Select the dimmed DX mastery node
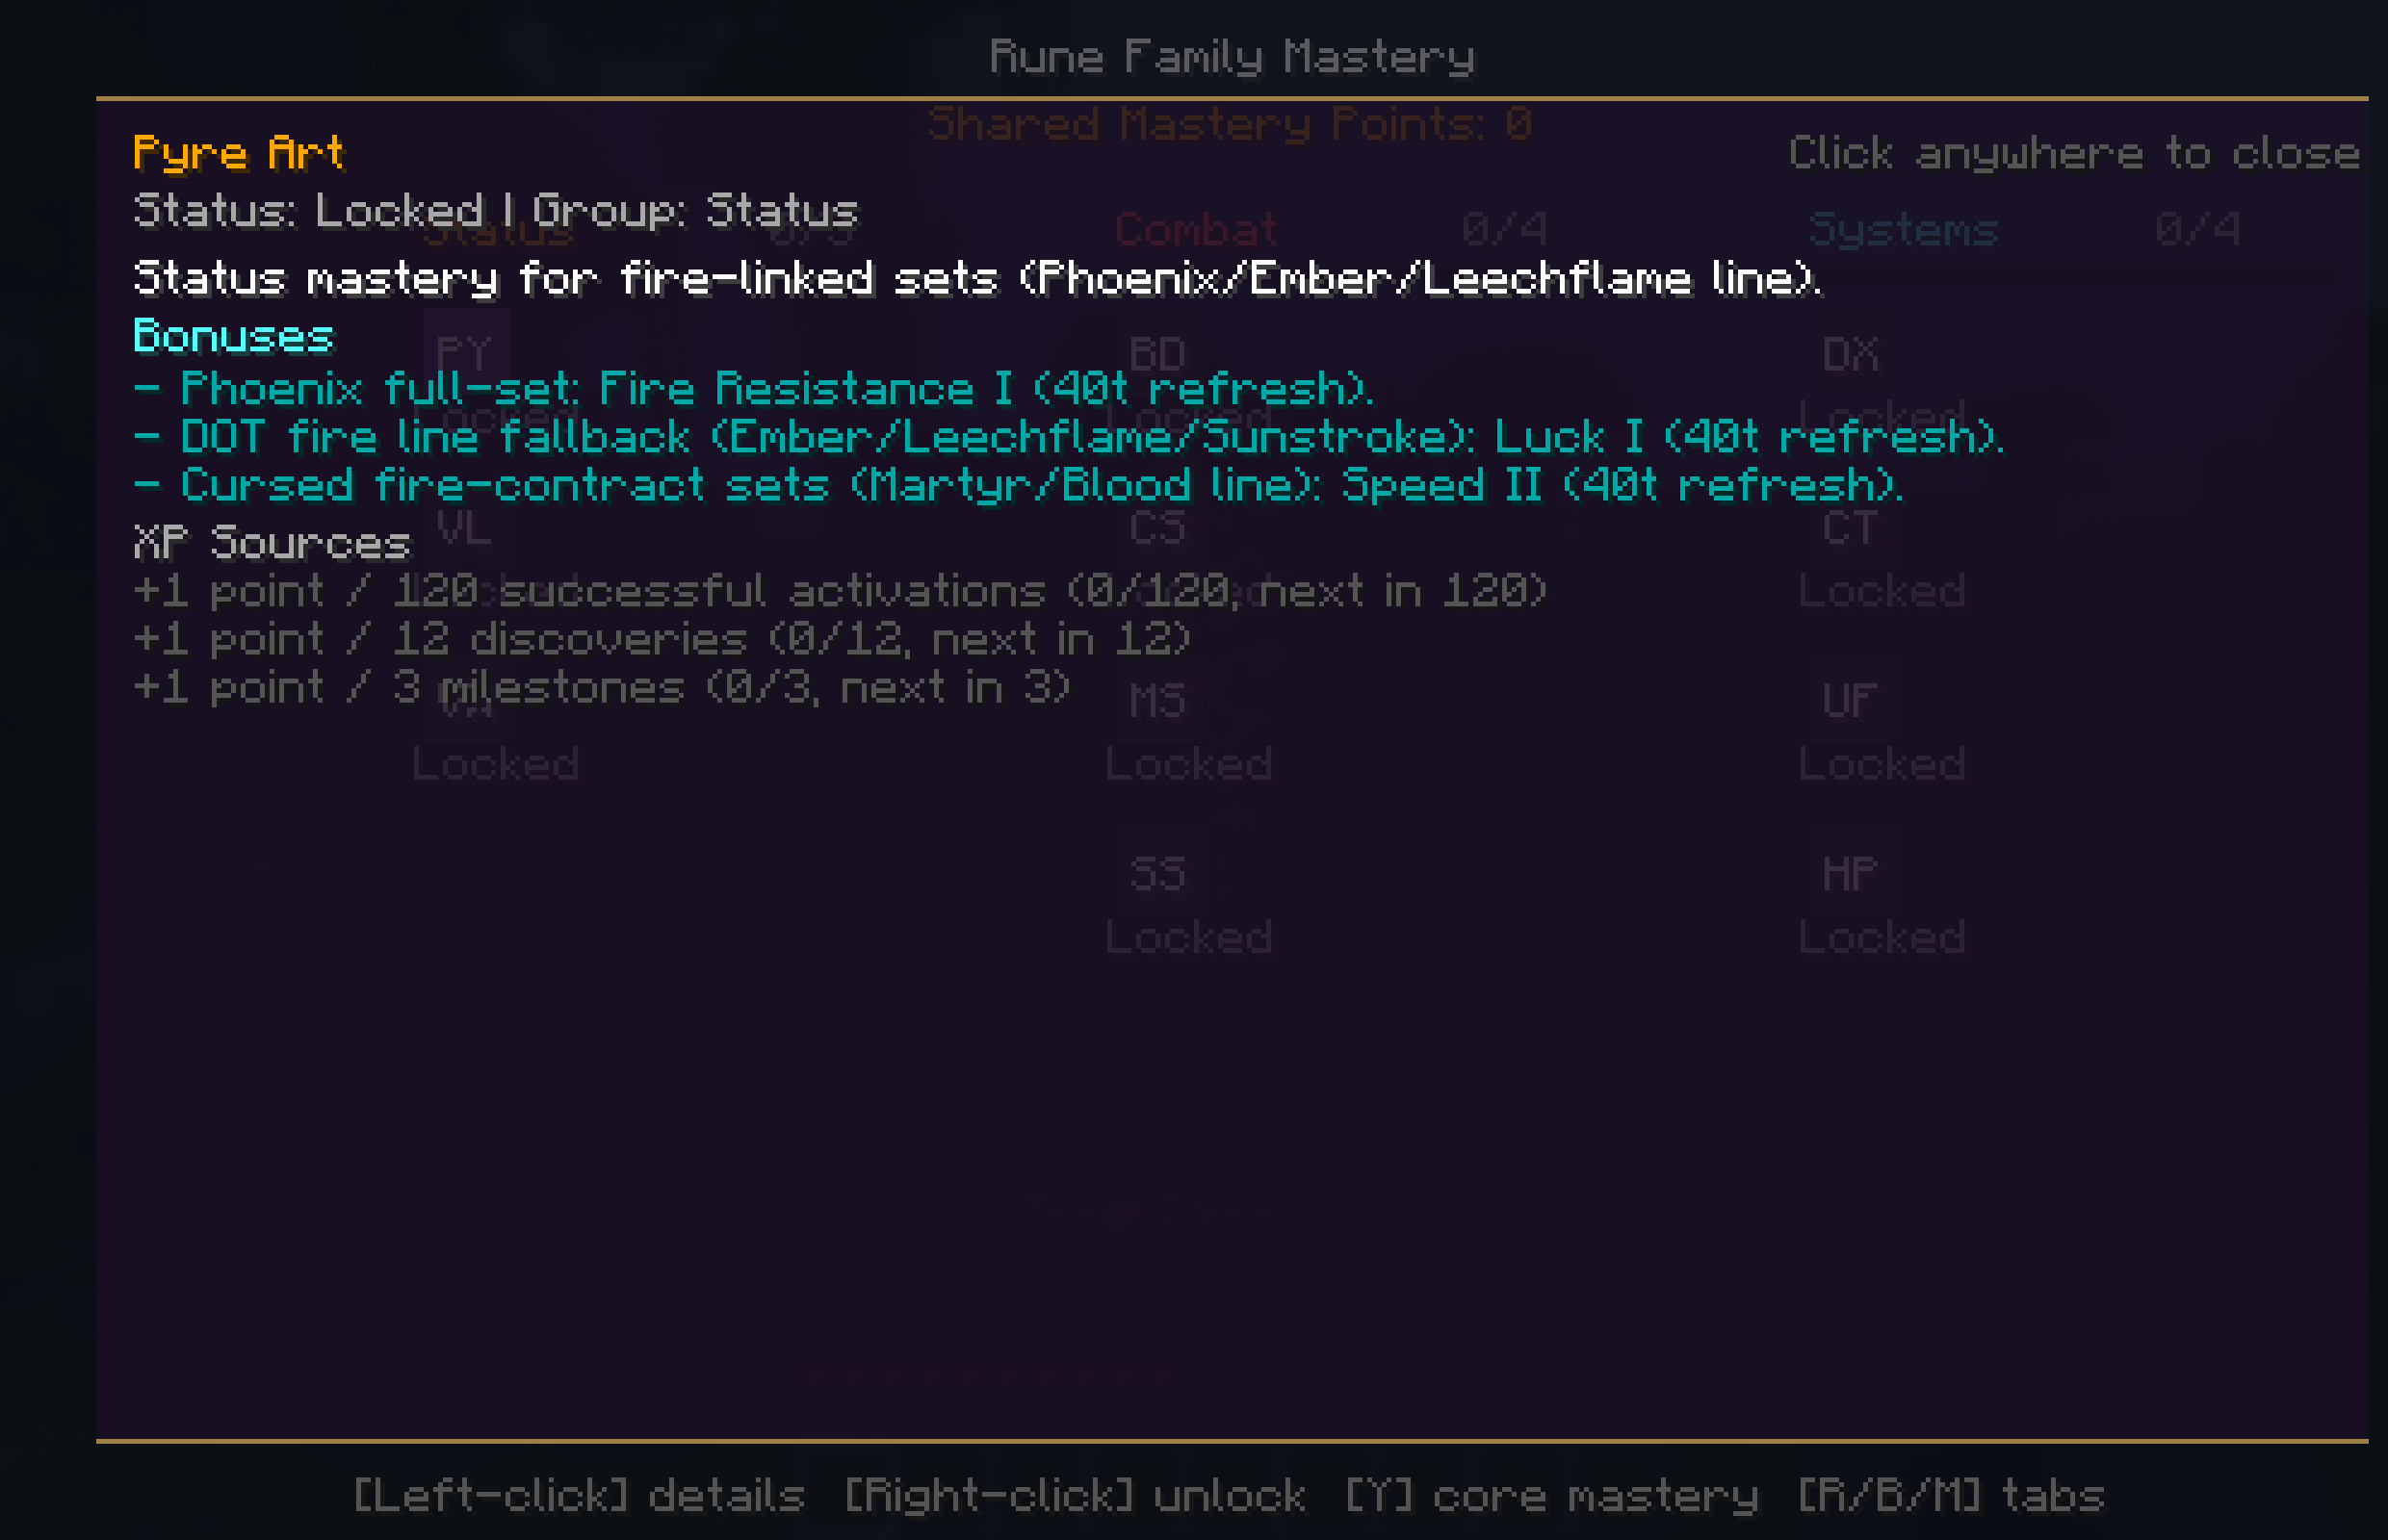The height and width of the screenshot is (1540, 2388). click(x=1851, y=354)
